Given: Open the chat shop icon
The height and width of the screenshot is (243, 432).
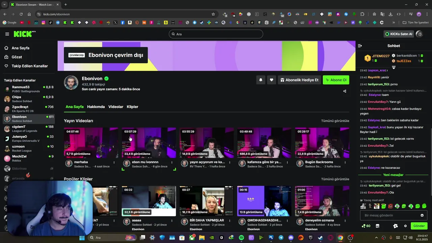Looking at the screenshot, I should pyautogui.click(x=378, y=226).
